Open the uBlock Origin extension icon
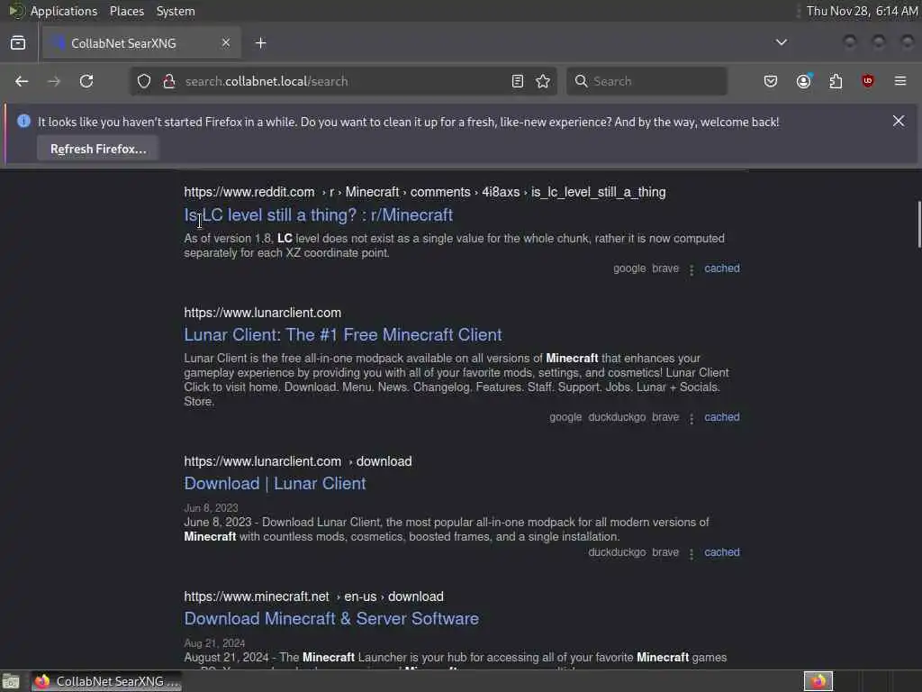The image size is (922, 692). pos(867,81)
